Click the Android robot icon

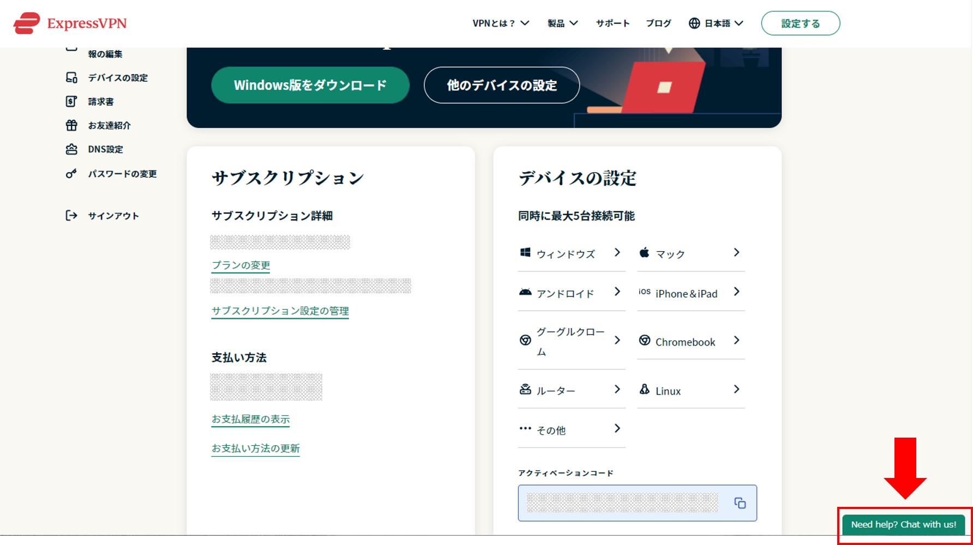(525, 292)
